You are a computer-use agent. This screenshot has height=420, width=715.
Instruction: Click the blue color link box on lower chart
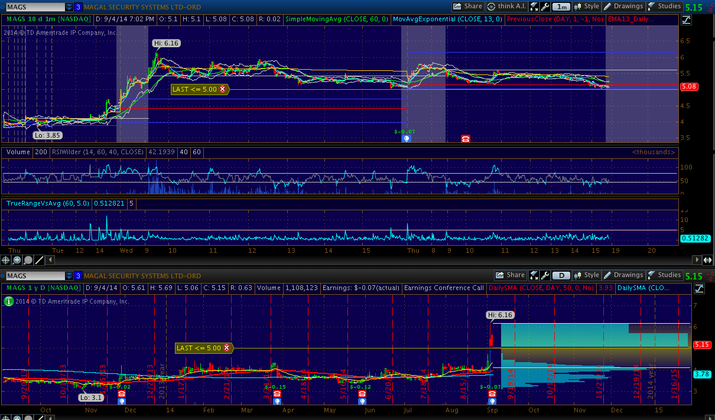click(79, 276)
